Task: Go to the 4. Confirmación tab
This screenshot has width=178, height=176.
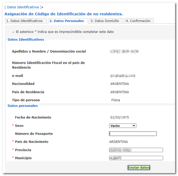Action: pos(138,21)
